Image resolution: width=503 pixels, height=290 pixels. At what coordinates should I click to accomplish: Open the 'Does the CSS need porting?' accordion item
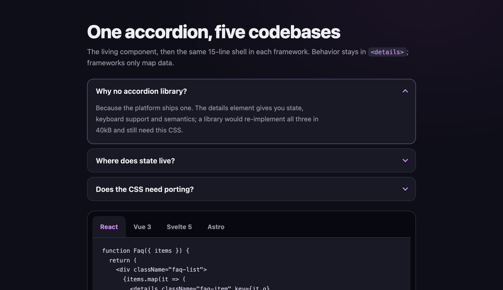click(251, 189)
